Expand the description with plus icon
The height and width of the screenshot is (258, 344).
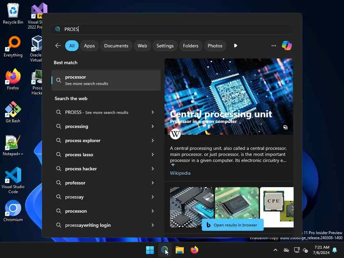point(173,165)
